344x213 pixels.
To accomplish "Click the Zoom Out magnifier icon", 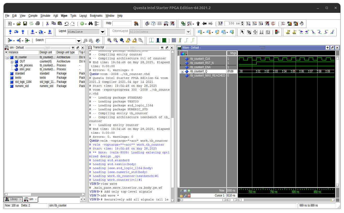I will pos(116,40).
